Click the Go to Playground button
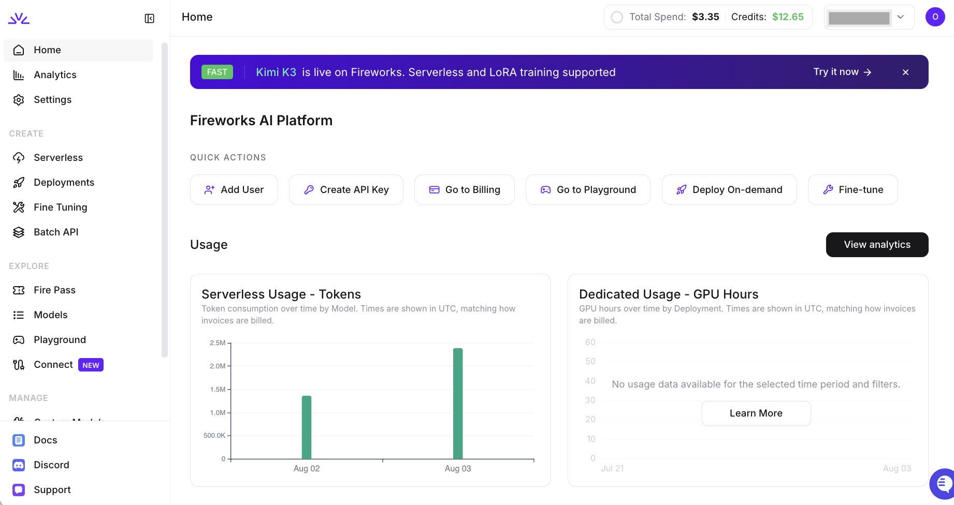Viewport: 954px width, 505px height. 588,190
